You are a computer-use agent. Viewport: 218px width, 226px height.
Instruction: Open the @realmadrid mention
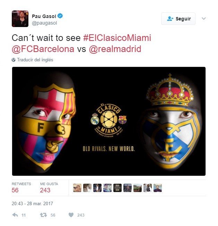[x=115, y=49]
